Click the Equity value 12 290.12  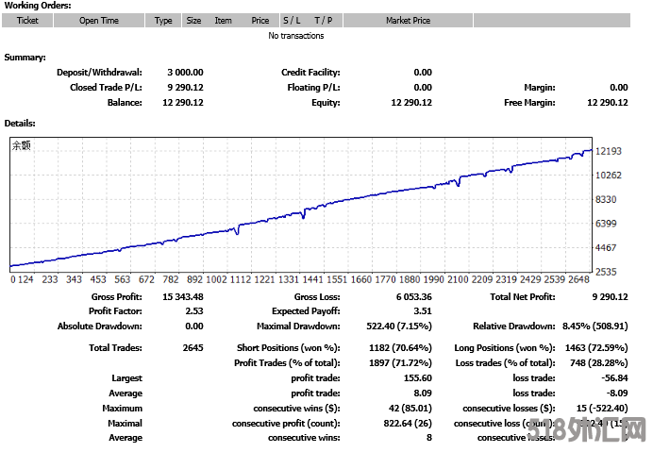[x=411, y=103]
